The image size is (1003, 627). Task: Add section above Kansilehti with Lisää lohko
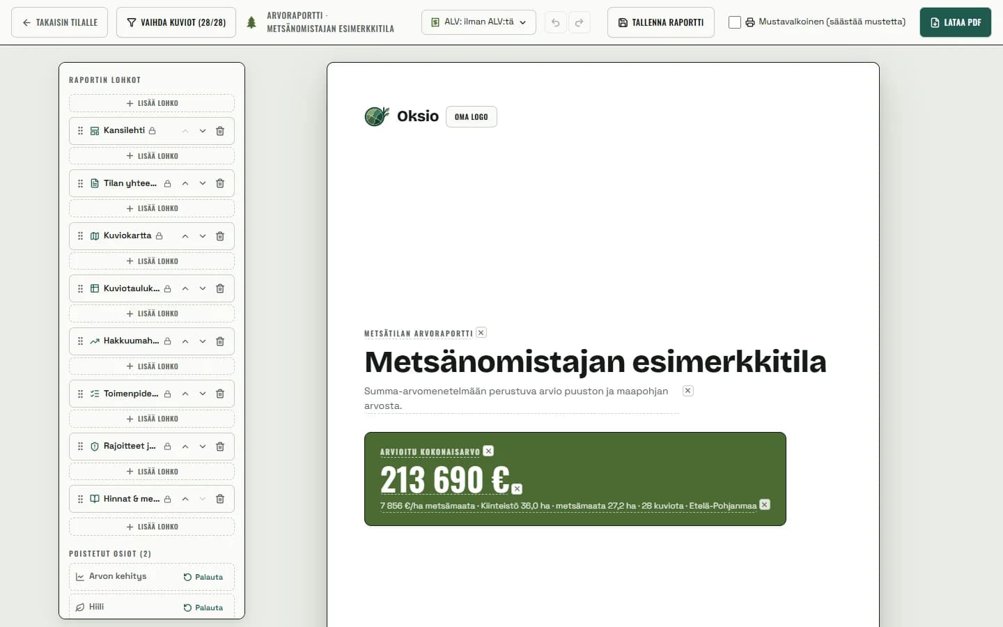click(x=152, y=103)
